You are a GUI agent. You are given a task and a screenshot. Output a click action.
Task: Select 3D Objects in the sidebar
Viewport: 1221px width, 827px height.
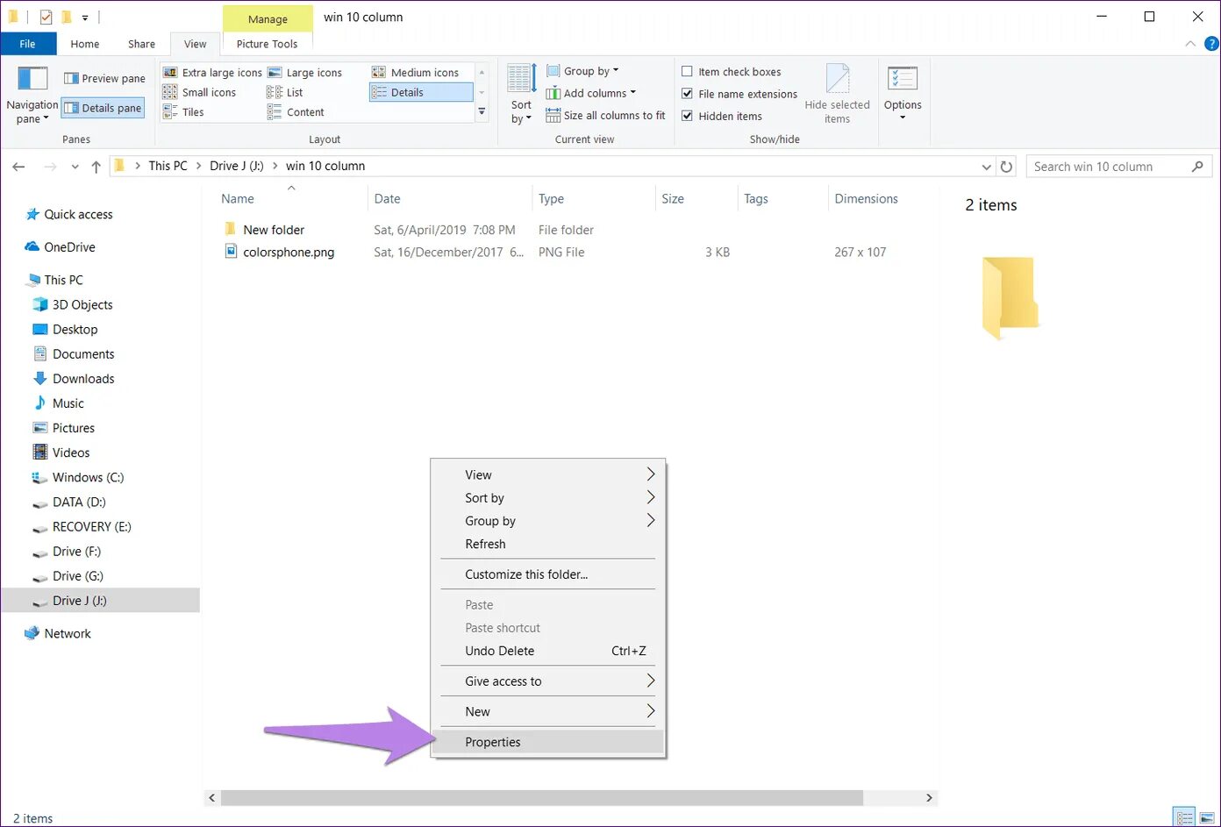tap(82, 304)
